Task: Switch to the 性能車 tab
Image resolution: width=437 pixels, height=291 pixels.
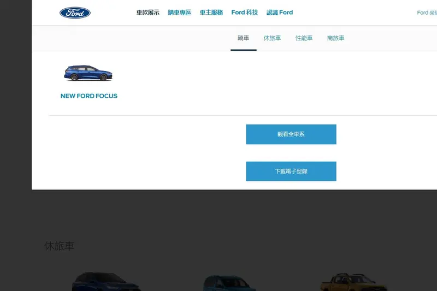Action: (304, 38)
